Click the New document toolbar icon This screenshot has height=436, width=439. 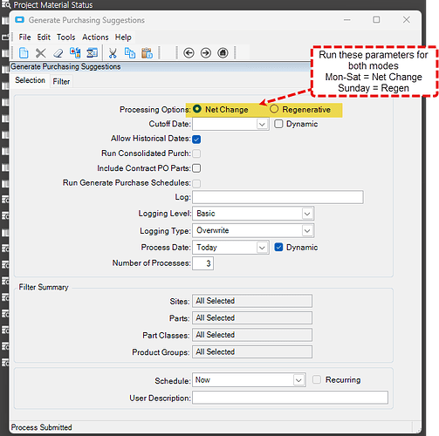pyautogui.click(x=24, y=53)
